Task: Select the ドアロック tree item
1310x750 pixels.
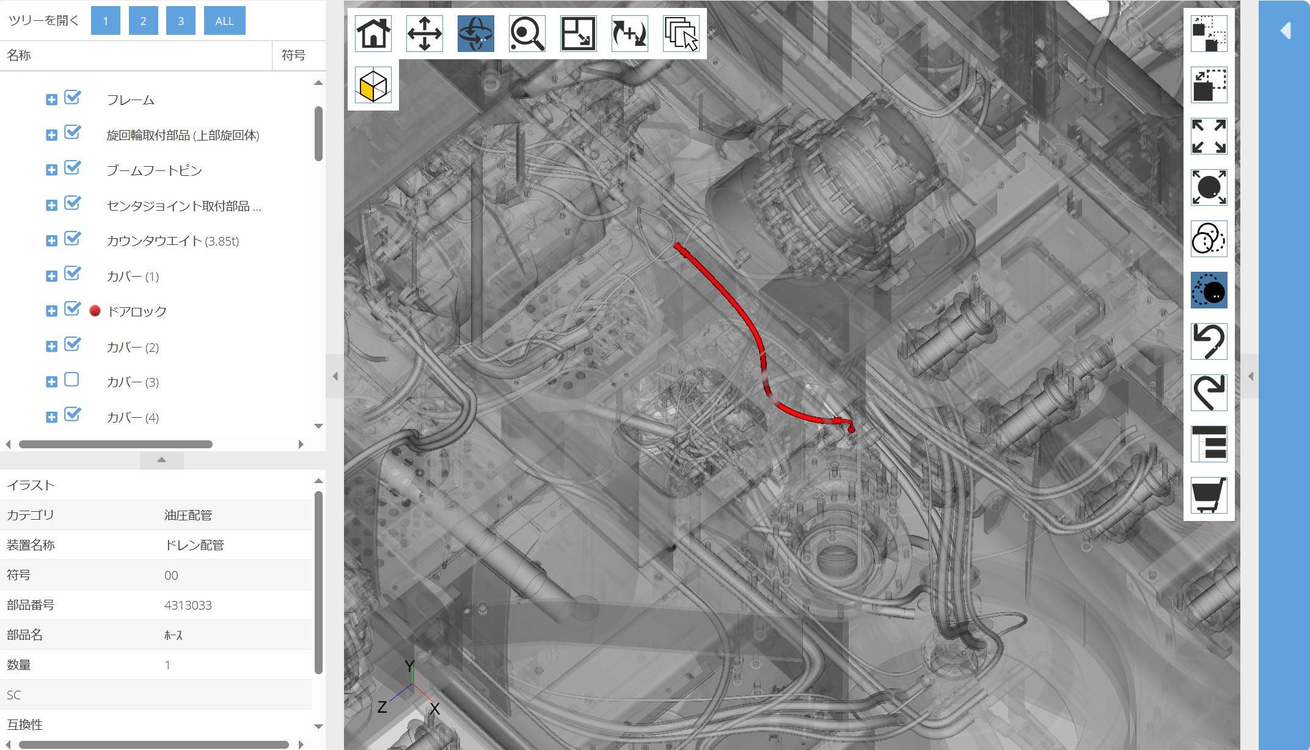Action: click(137, 311)
